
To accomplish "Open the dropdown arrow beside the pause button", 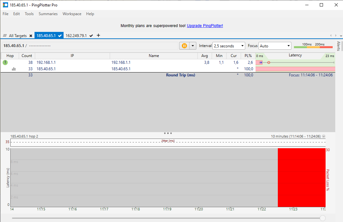I will coord(193,46).
